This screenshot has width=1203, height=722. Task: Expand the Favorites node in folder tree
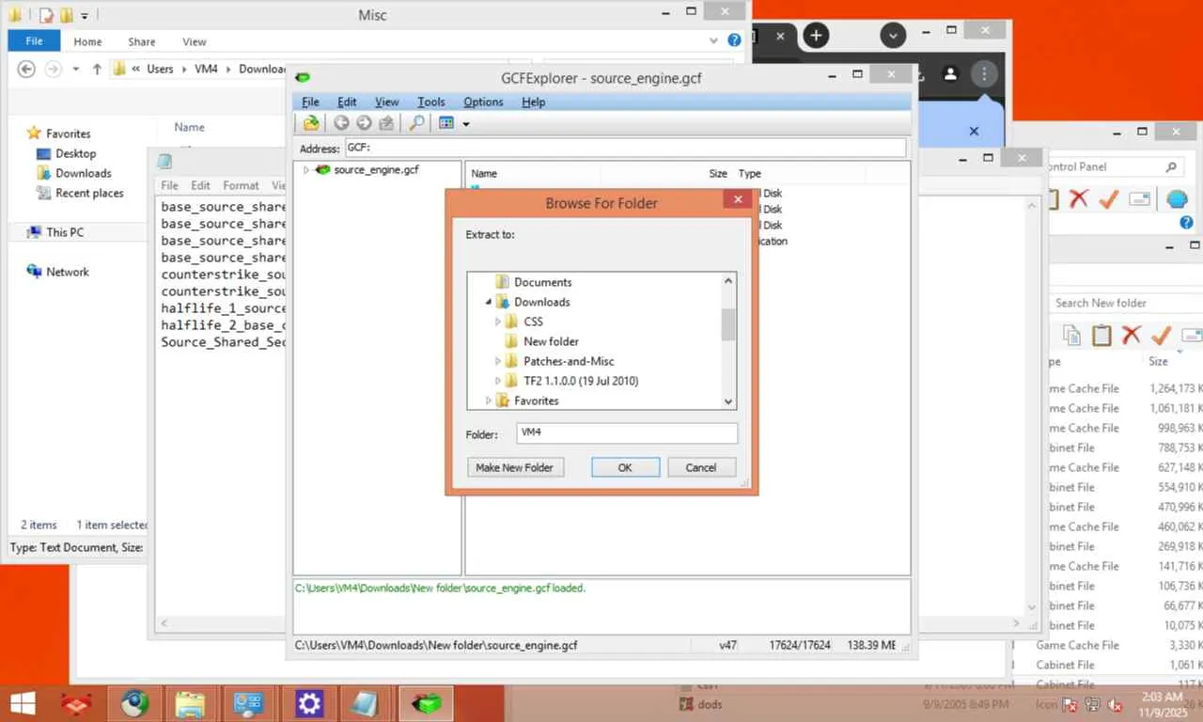click(x=489, y=400)
